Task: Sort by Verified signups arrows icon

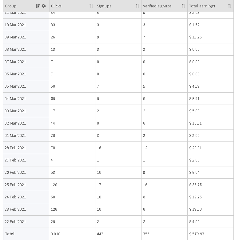Action: (x=184, y=6)
